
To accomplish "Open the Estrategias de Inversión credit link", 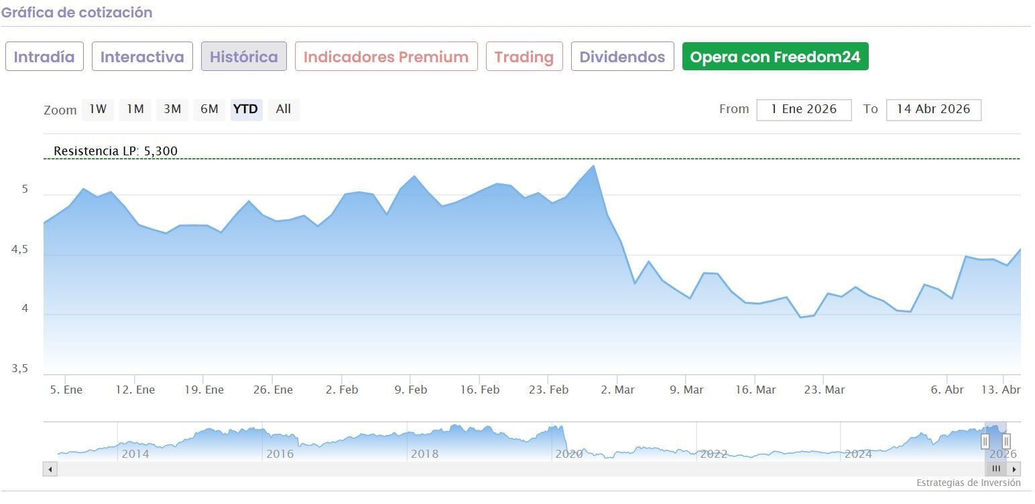I will (969, 483).
